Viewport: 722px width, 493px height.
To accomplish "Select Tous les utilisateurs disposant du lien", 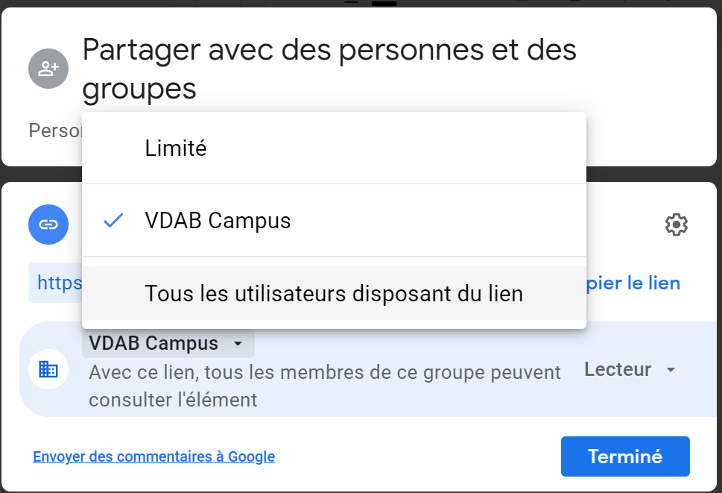I will 335,294.
